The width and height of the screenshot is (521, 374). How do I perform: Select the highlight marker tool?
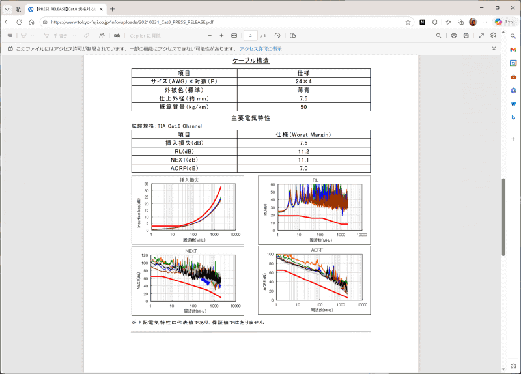click(x=23, y=36)
